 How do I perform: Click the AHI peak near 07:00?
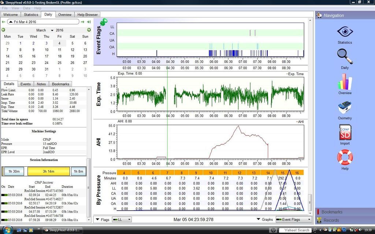coord(238,126)
